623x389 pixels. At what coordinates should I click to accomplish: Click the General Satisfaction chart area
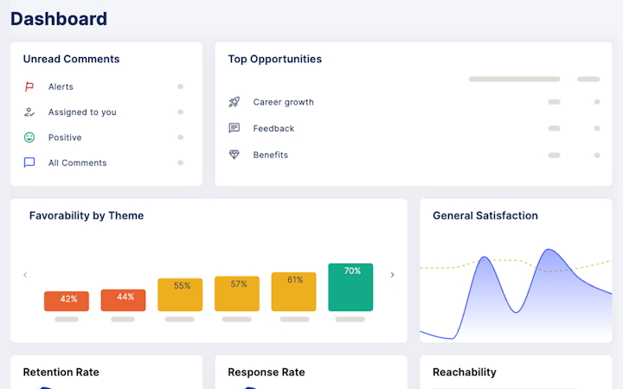[x=516, y=292]
